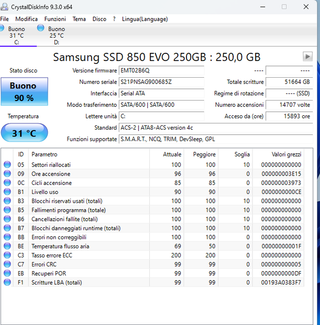Image resolution: width=320 pixels, height=325 pixels.
Task: Select the Errori non correggibili text
Action: click(x=59, y=237)
